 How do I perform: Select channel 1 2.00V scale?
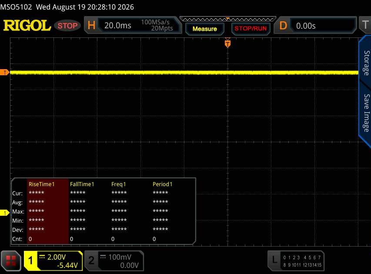click(x=56, y=257)
